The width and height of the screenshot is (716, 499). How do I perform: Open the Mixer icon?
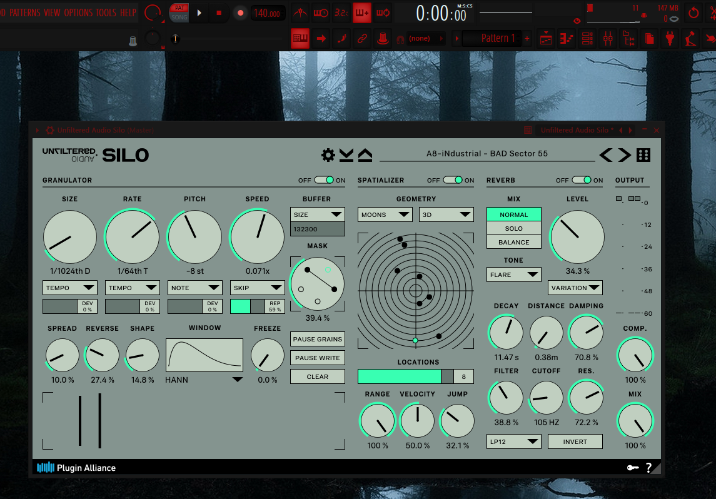pyautogui.click(x=608, y=39)
